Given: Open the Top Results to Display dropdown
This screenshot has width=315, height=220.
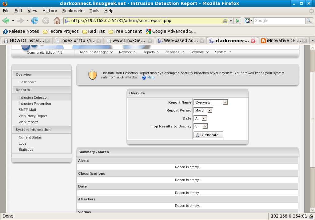Looking at the screenshot, I should (x=201, y=126).
